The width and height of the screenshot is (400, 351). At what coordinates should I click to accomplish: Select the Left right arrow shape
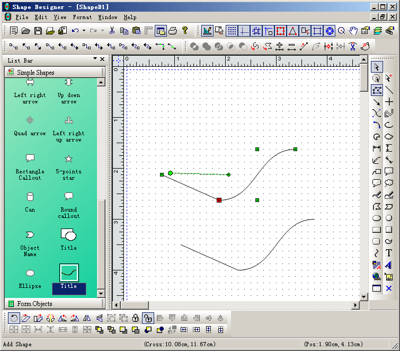pyautogui.click(x=30, y=91)
